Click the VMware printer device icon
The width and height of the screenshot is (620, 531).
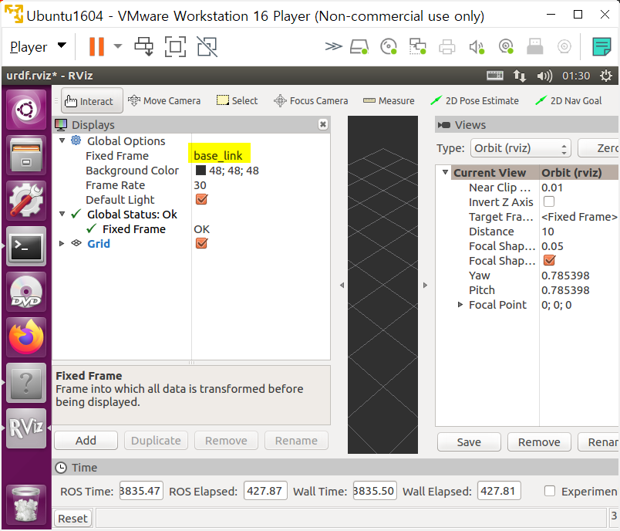[446, 46]
